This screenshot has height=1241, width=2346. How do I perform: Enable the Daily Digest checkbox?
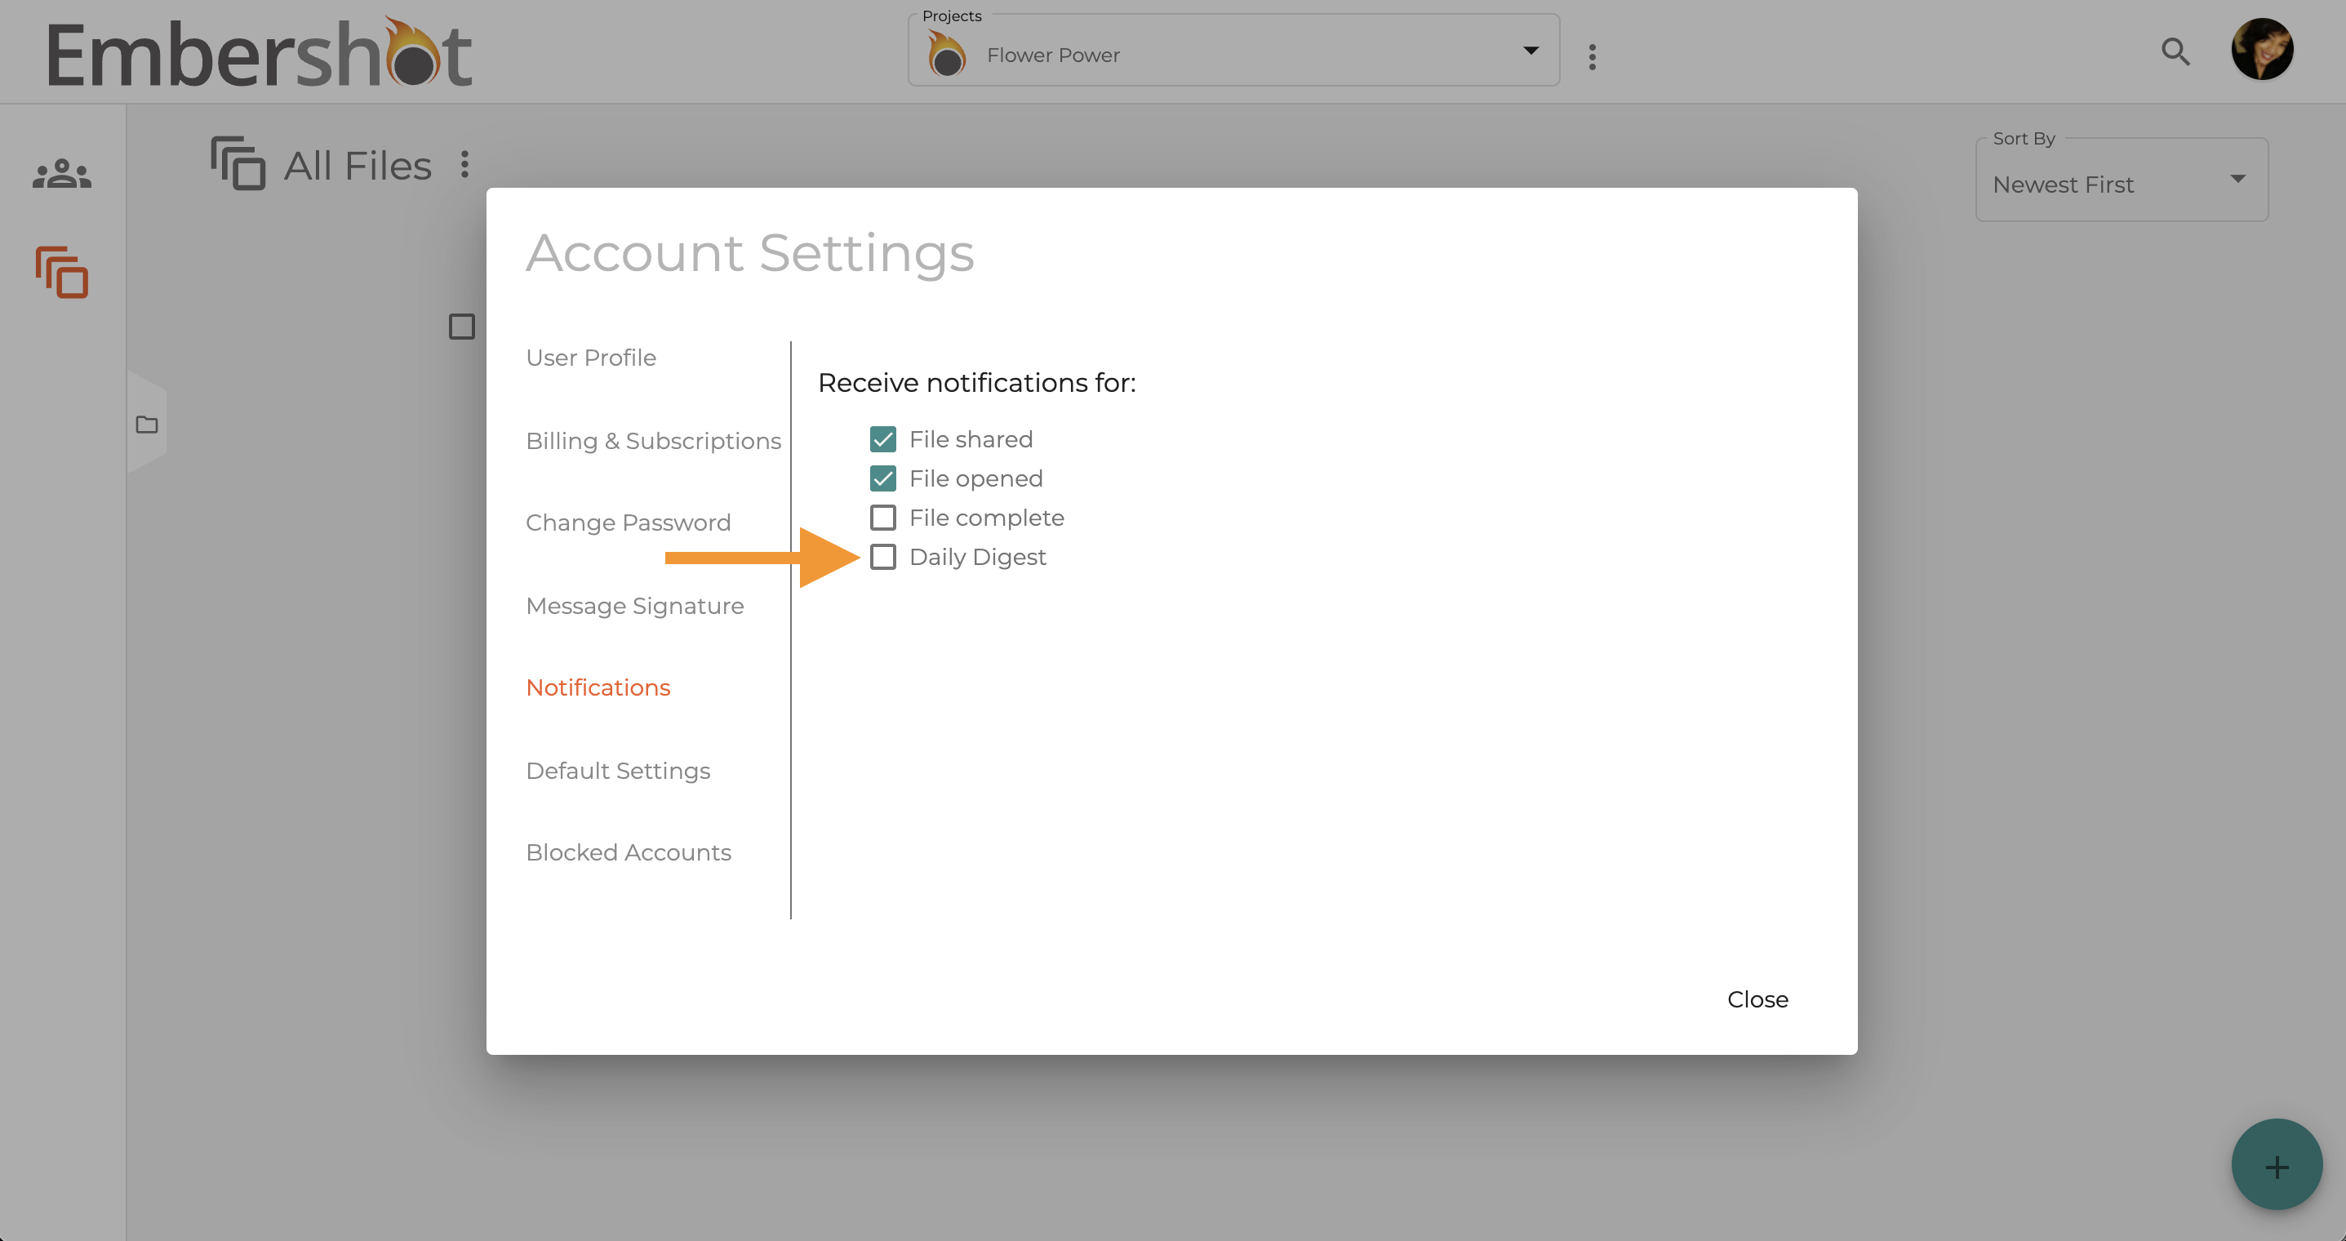click(x=882, y=557)
